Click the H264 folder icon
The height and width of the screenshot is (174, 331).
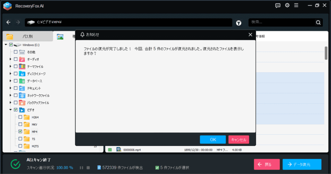pos(27,117)
